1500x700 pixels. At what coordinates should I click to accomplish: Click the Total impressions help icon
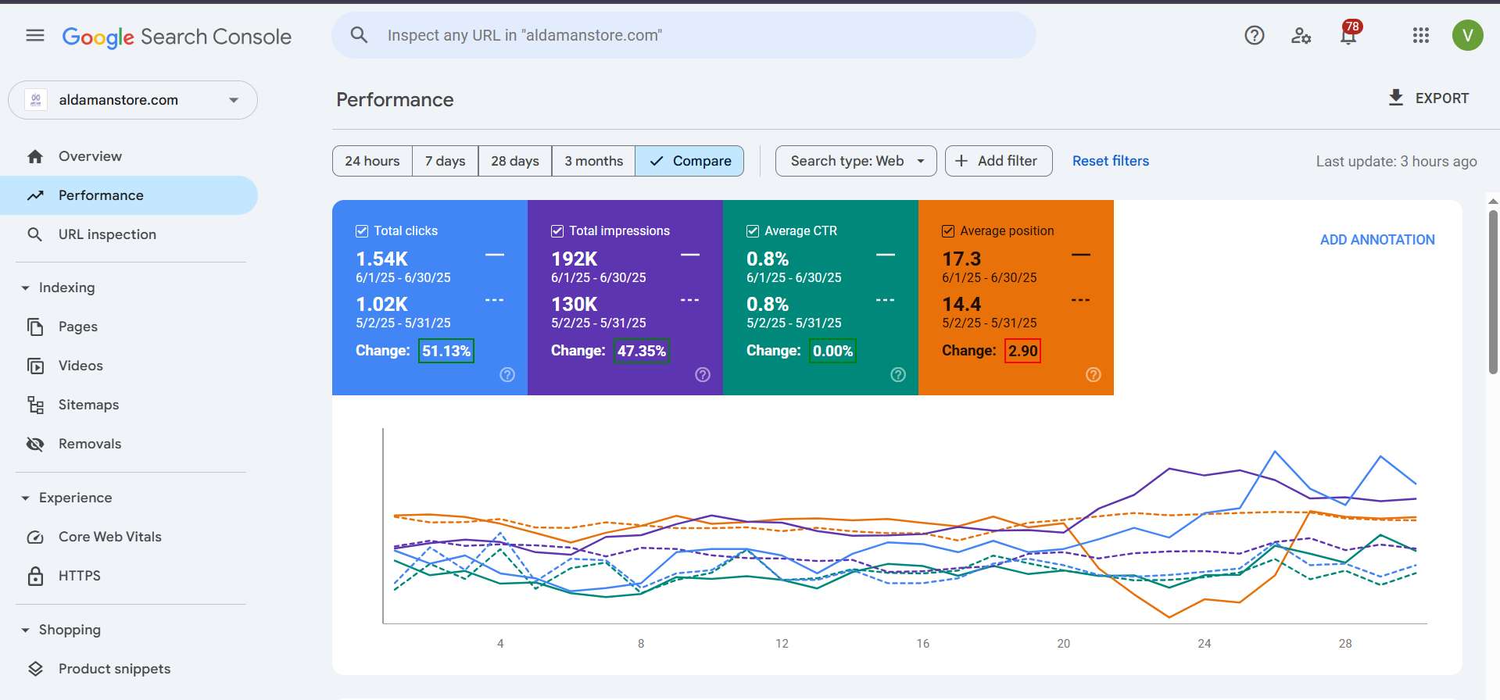[x=703, y=375]
